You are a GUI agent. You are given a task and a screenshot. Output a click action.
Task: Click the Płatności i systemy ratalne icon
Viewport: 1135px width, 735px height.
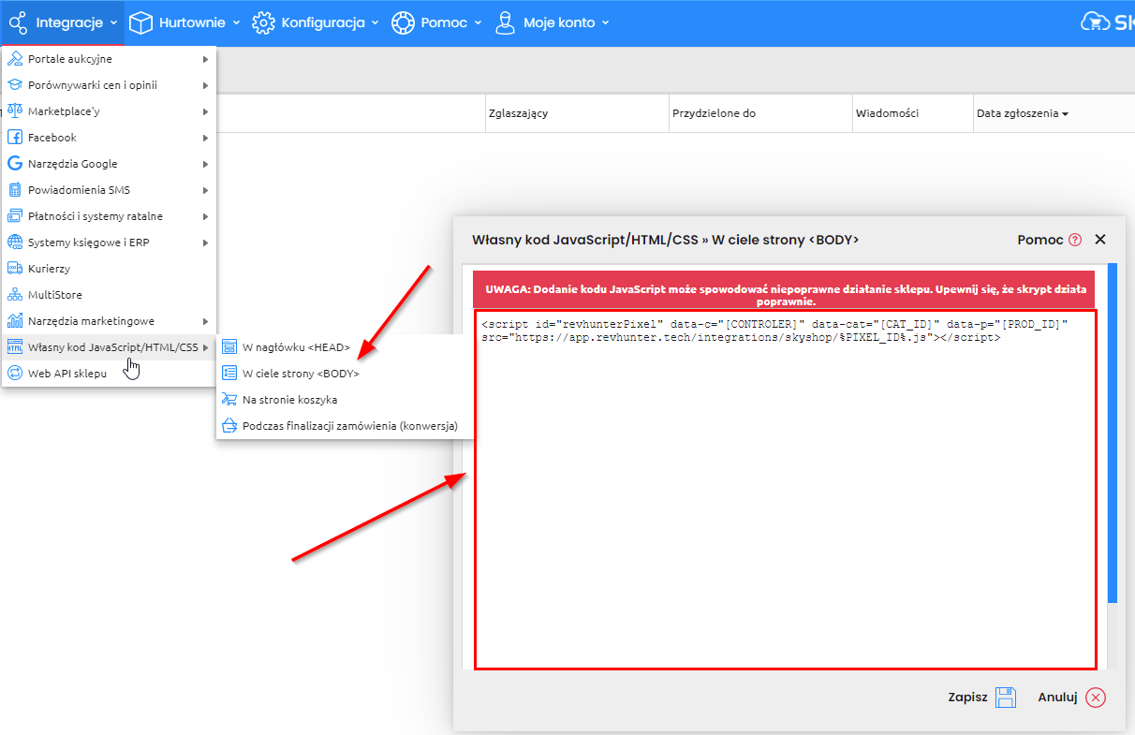pyautogui.click(x=15, y=216)
